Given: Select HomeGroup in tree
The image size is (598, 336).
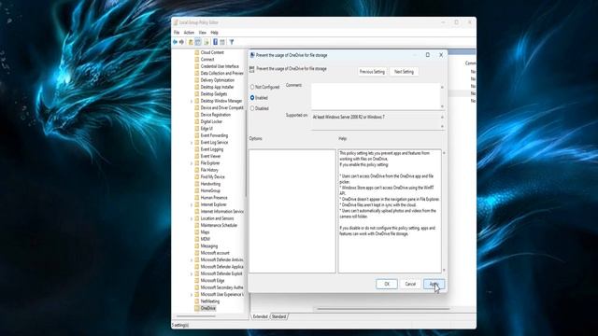Looking at the screenshot, I should point(210,190).
